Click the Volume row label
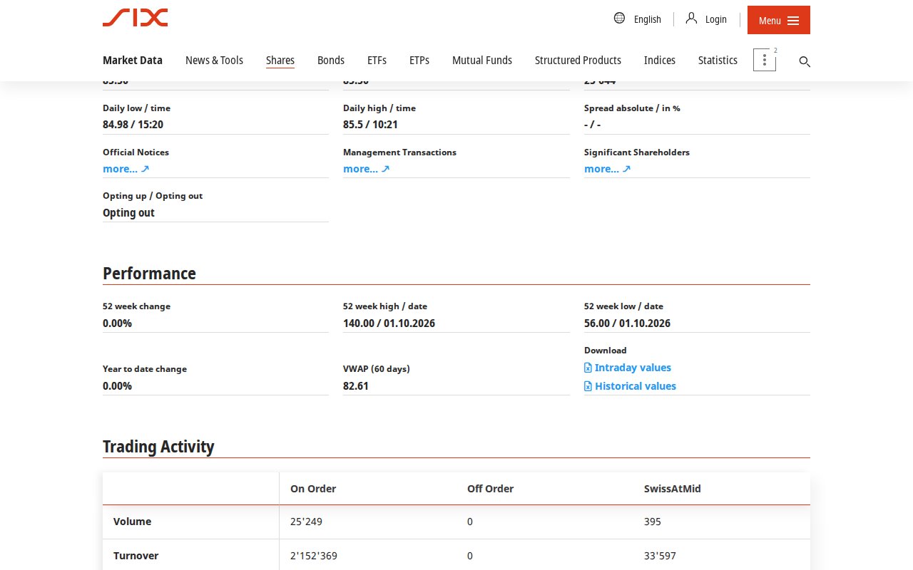The height and width of the screenshot is (570, 913). coord(133,522)
